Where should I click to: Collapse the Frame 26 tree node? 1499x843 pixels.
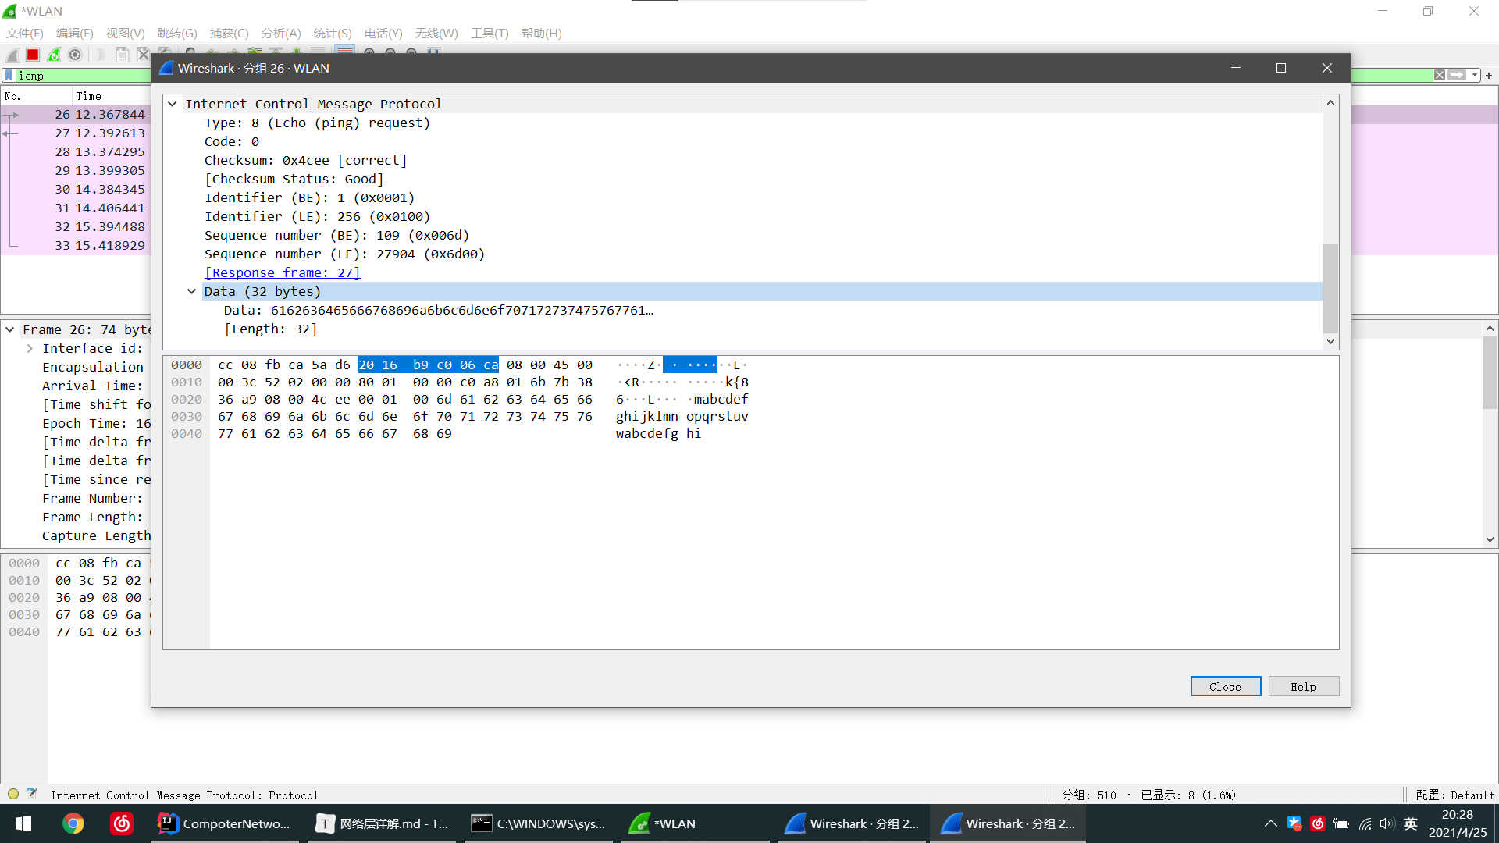10,329
